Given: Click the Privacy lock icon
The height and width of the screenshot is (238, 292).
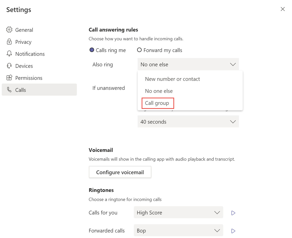Looking at the screenshot, I should point(9,42).
